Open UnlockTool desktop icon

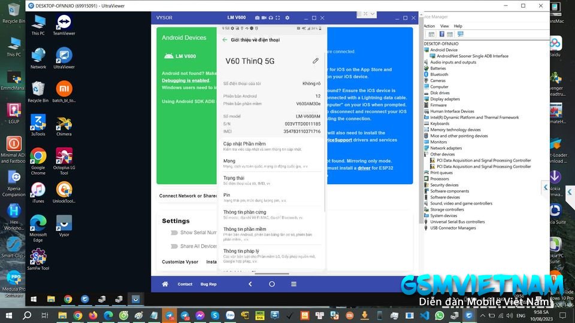tap(64, 193)
